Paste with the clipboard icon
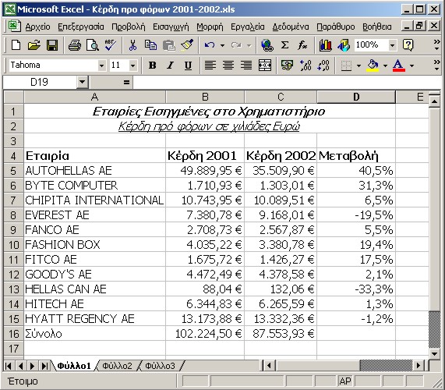The height and width of the screenshot is (390, 445). coord(169,45)
